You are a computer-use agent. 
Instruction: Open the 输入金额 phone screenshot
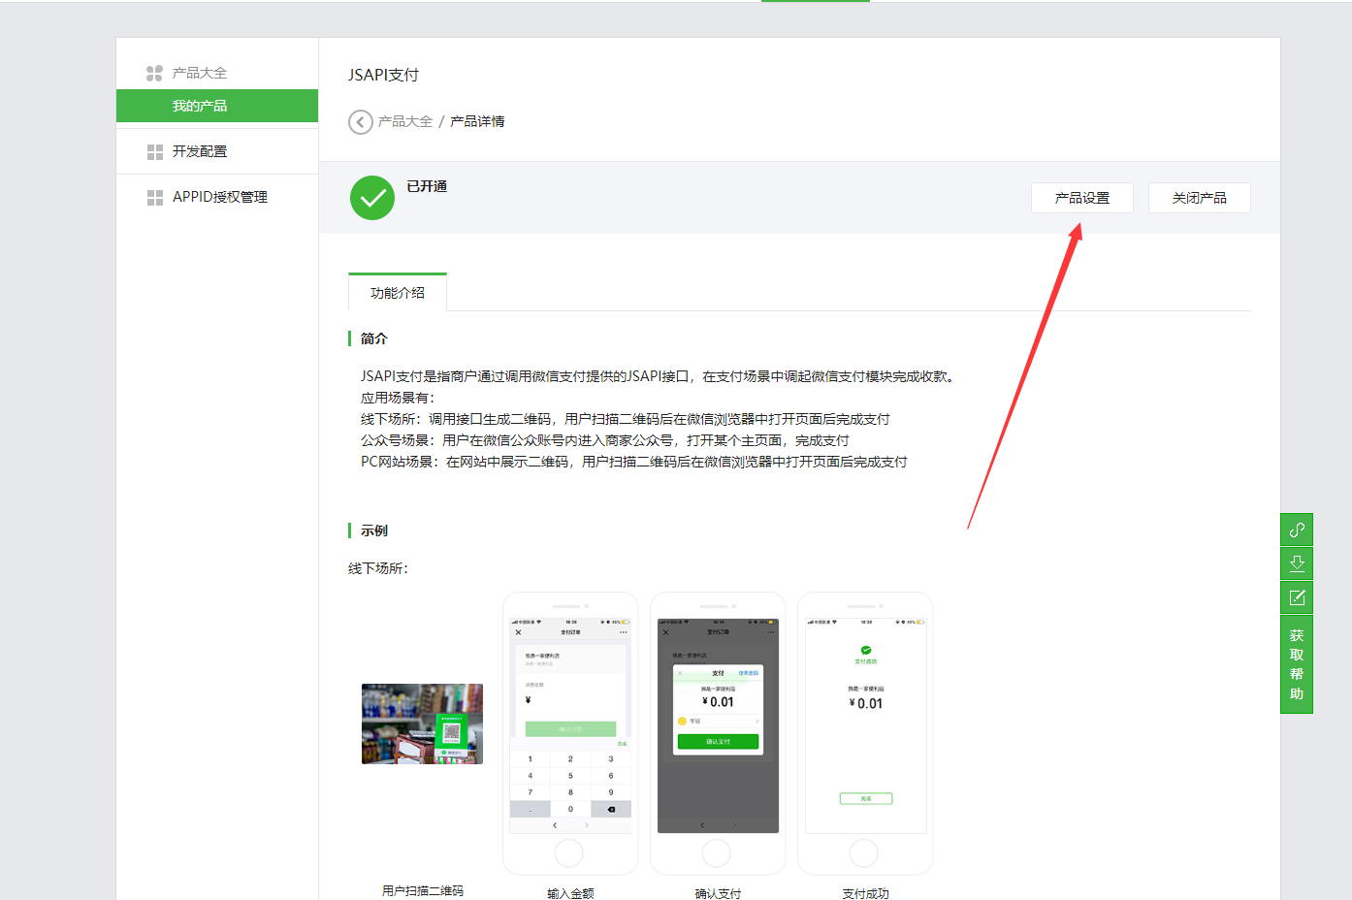(x=570, y=733)
